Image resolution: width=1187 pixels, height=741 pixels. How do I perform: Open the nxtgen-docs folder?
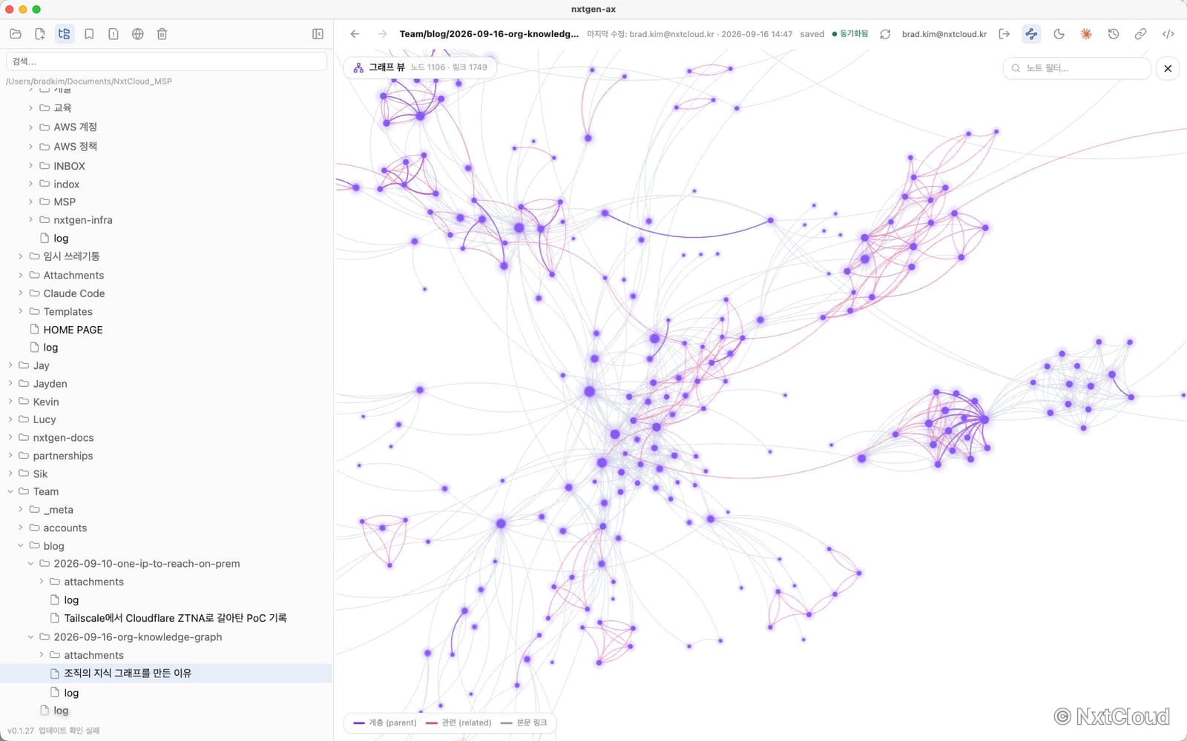[63, 438]
